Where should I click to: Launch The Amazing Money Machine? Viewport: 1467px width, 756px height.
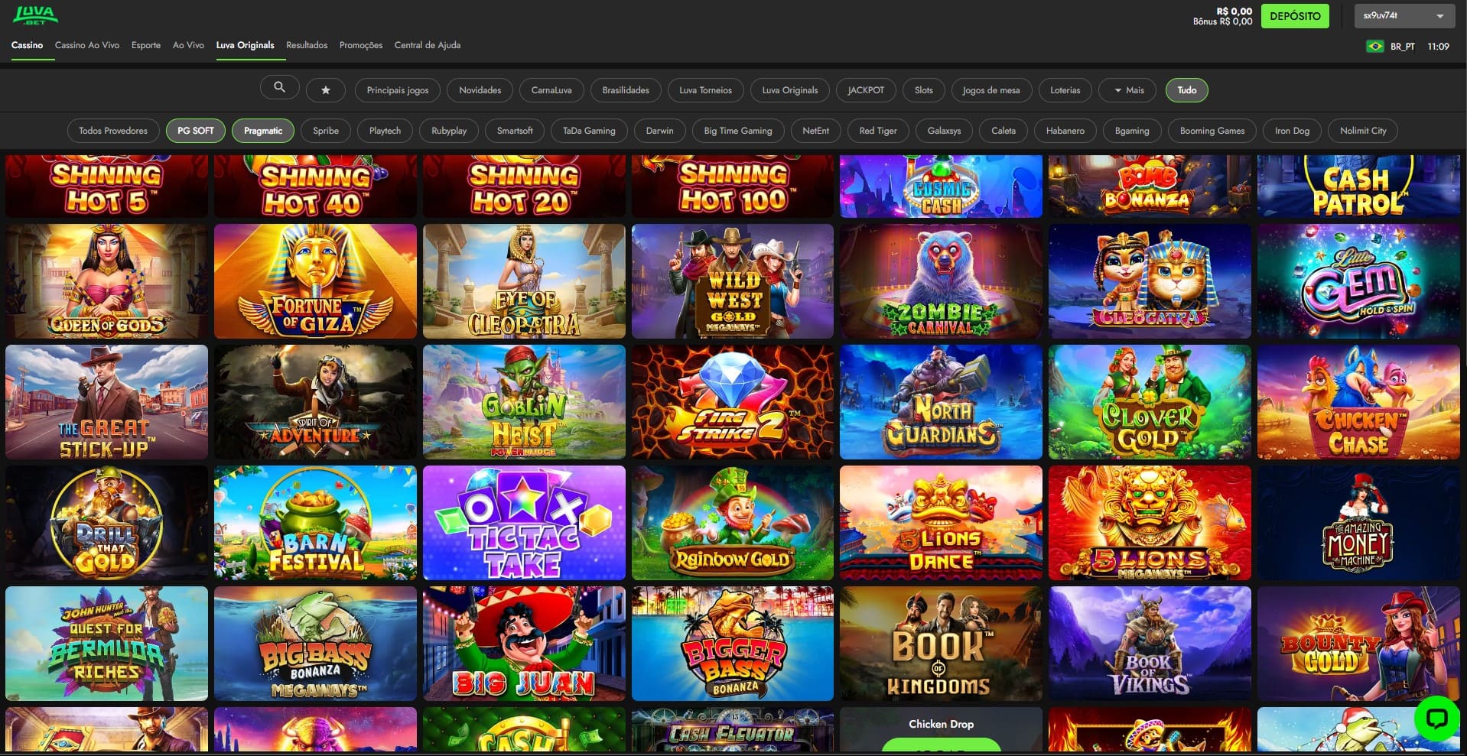click(1358, 523)
